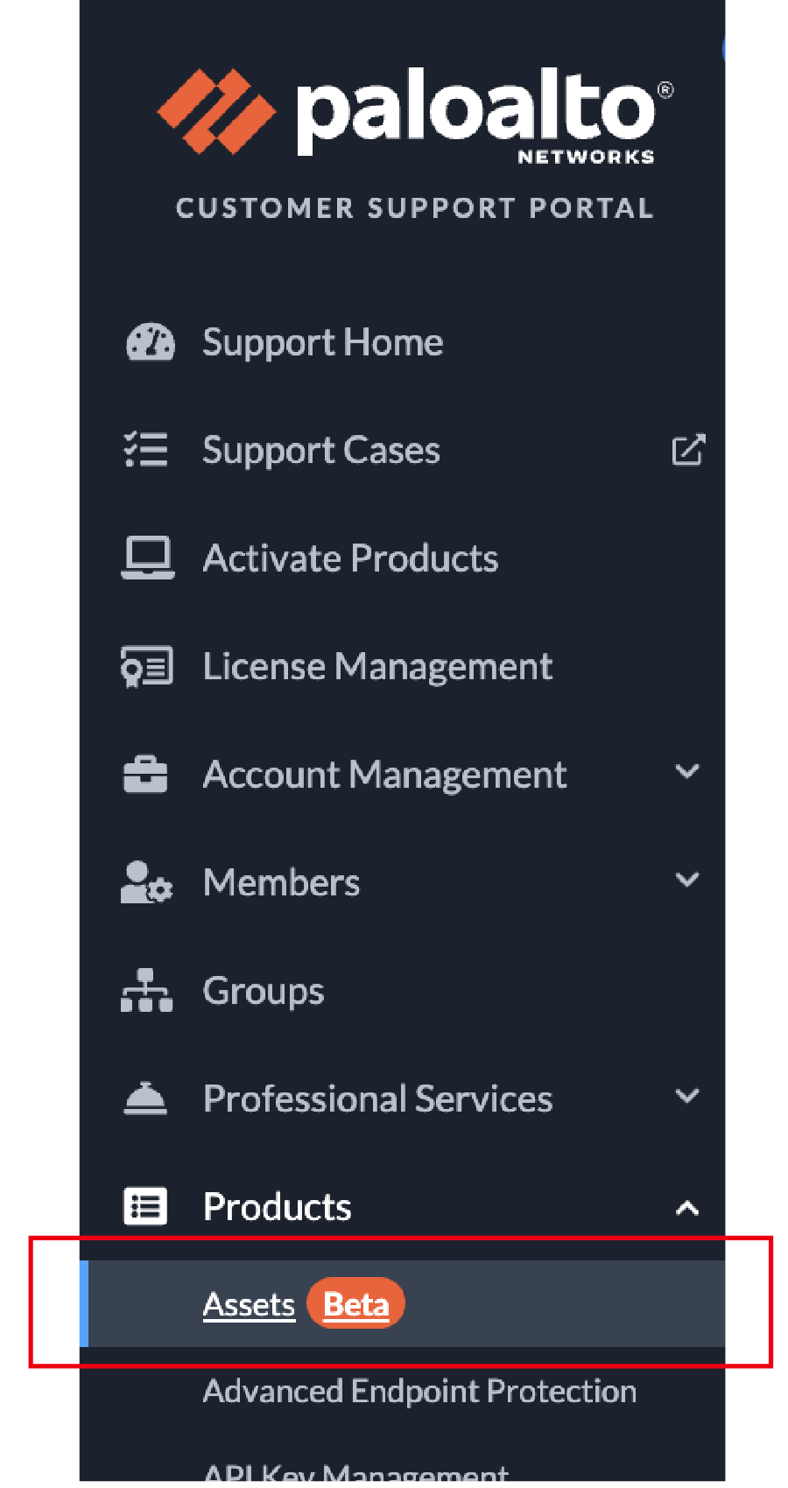
Task: Open the License Management menu item
Action: [x=377, y=667]
